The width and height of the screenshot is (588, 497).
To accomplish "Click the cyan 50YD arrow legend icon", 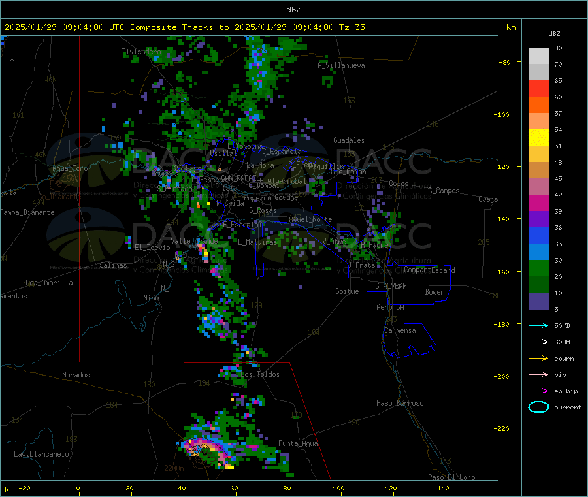I will click(538, 325).
